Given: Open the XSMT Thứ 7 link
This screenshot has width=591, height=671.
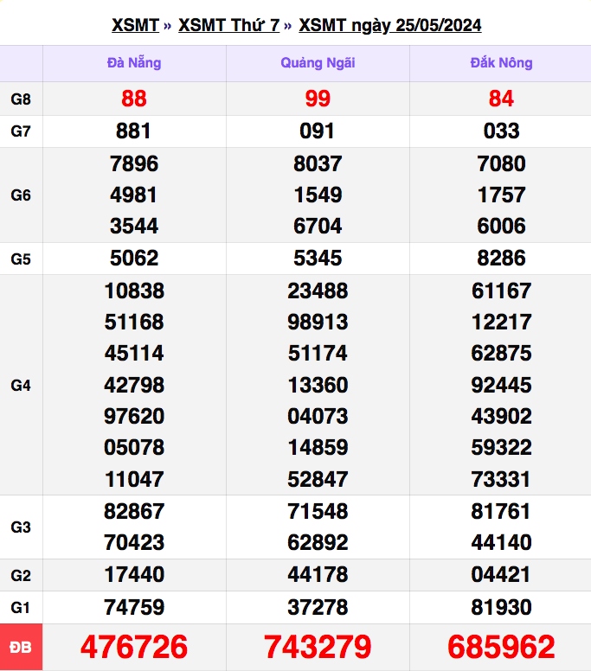Looking at the screenshot, I should tap(228, 25).
